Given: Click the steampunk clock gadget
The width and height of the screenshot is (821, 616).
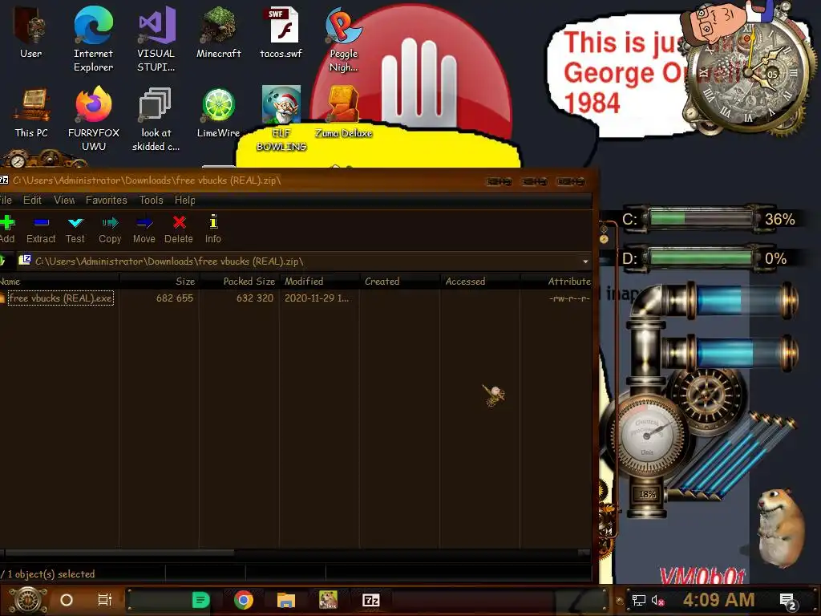Looking at the screenshot, I should (749, 75).
